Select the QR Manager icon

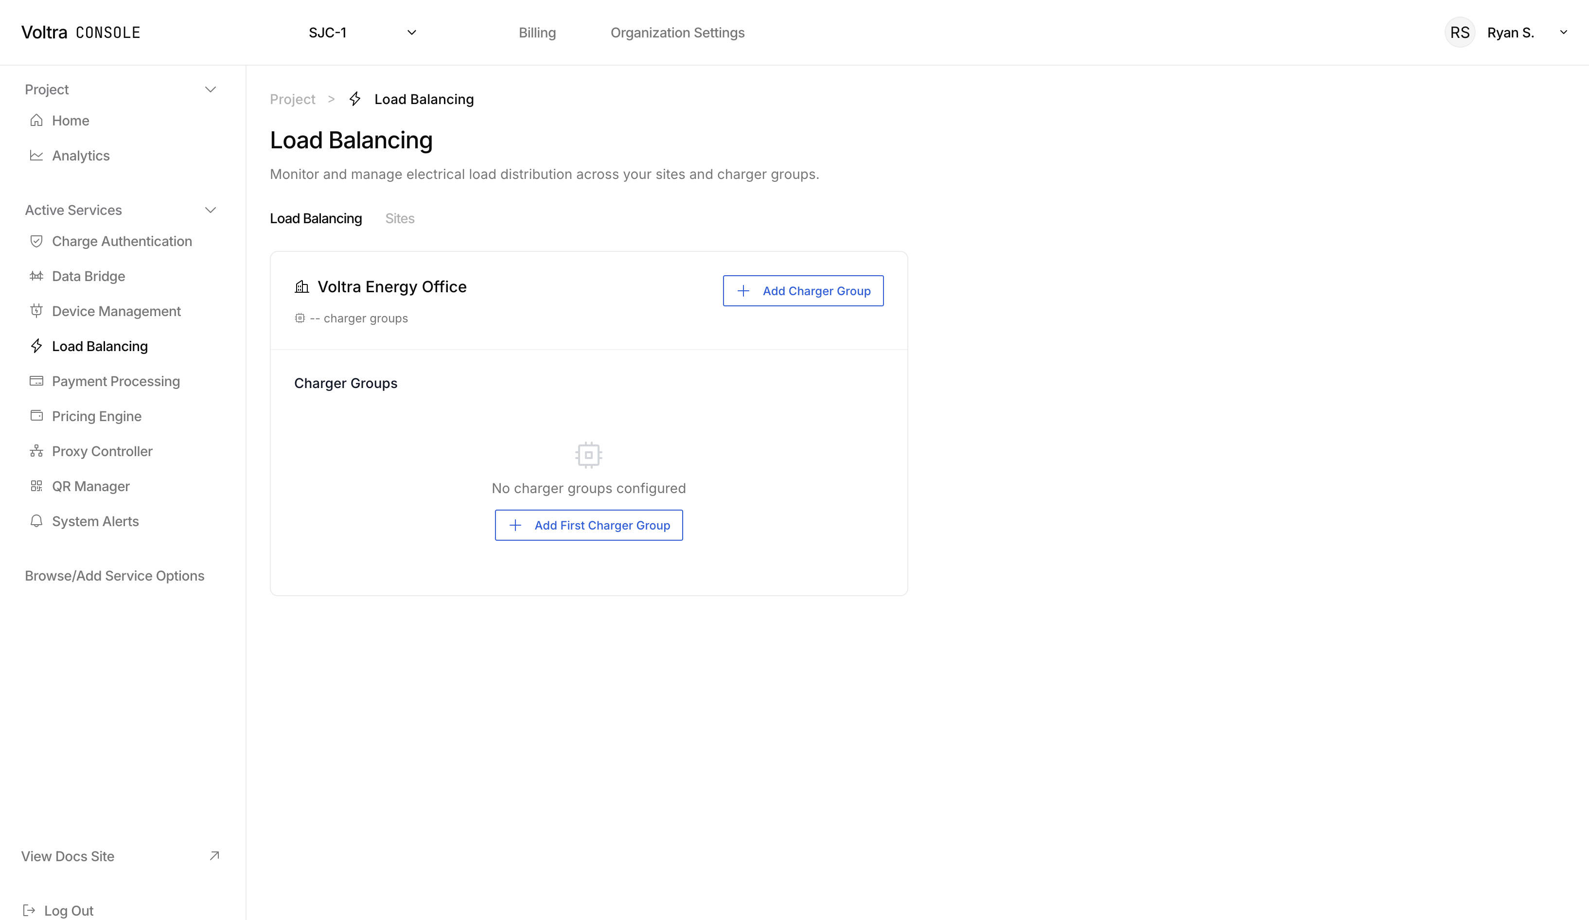36,486
